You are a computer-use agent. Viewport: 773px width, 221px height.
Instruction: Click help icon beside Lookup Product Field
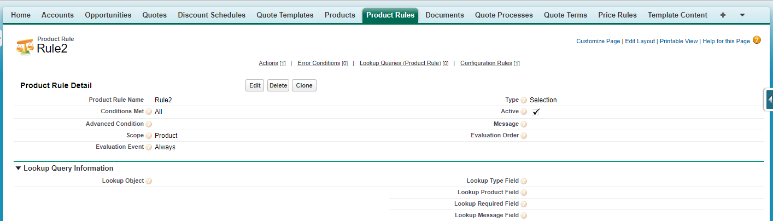coord(524,193)
